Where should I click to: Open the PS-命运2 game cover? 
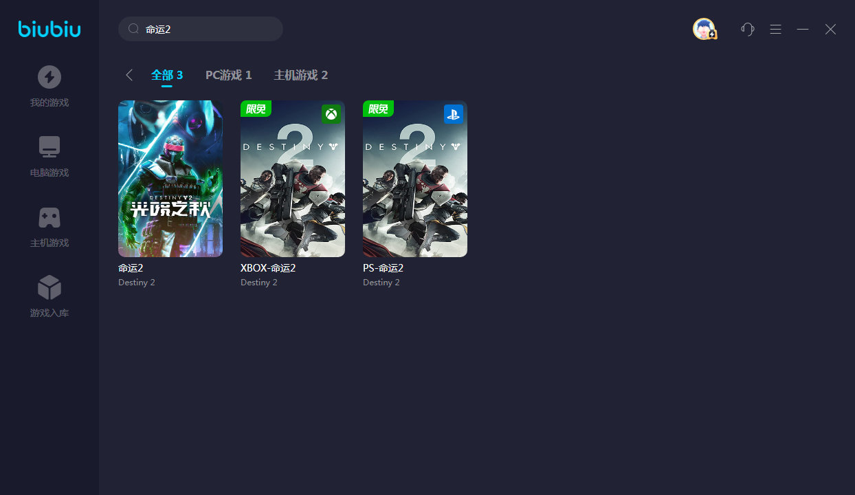click(x=415, y=179)
